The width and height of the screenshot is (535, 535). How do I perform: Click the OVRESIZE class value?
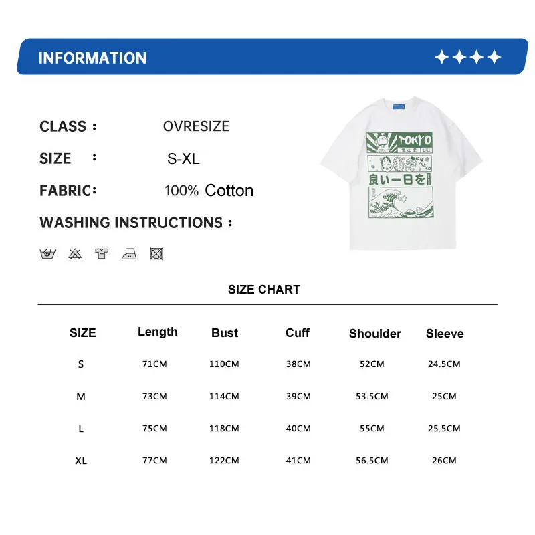(196, 126)
